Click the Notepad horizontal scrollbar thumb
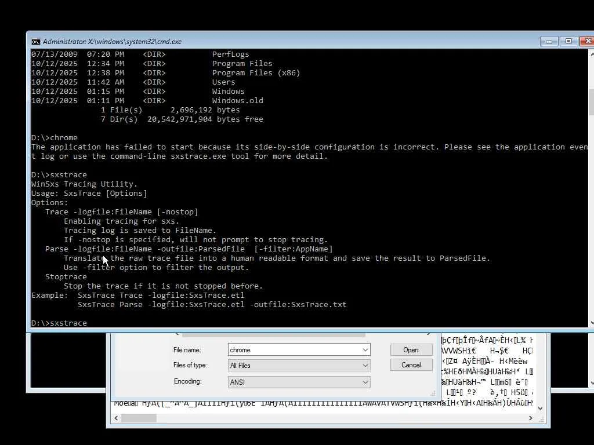 pyautogui.click(x=139, y=418)
